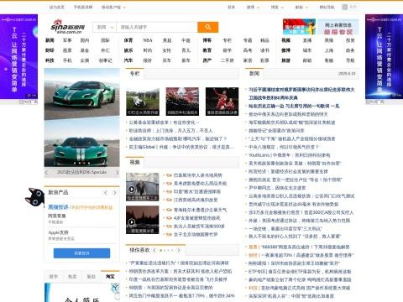The width and height of the screenshot is (403, 302).
Task: Click the blue button in 黑猫投诉 panel
Action: pyautogui.click(x=81, y=253)
